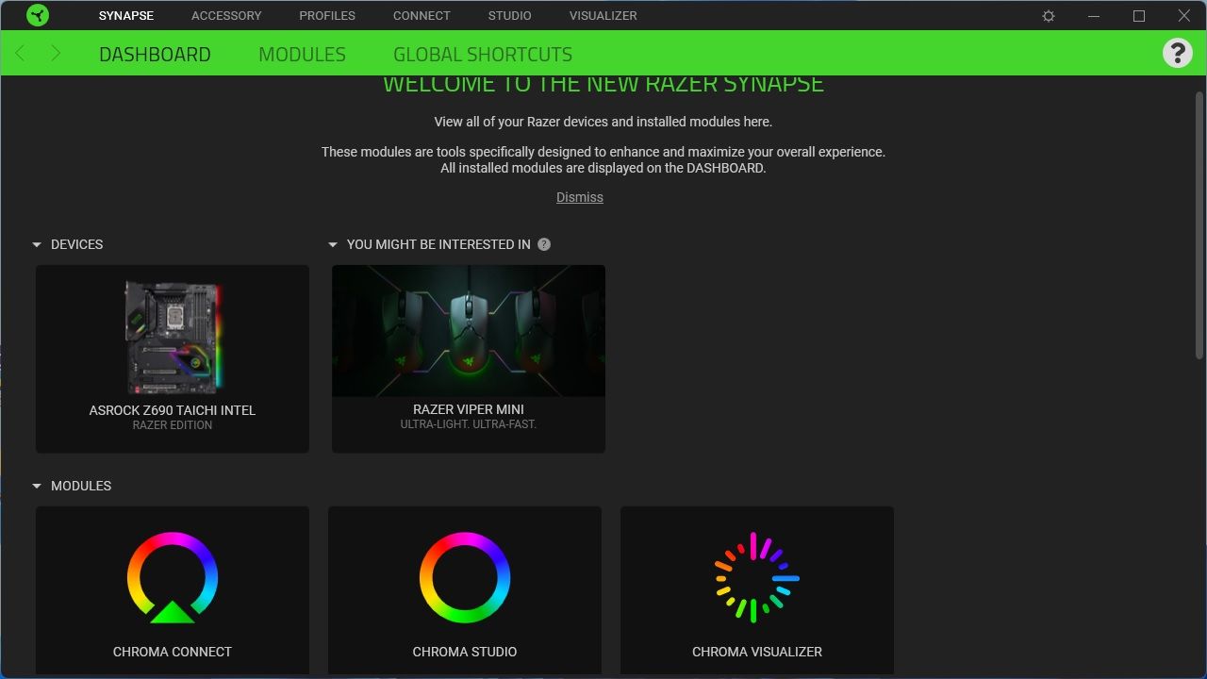Select the Global Shortcuts sub-tab
Screen dimensions: 1207x679
(483, 55)
